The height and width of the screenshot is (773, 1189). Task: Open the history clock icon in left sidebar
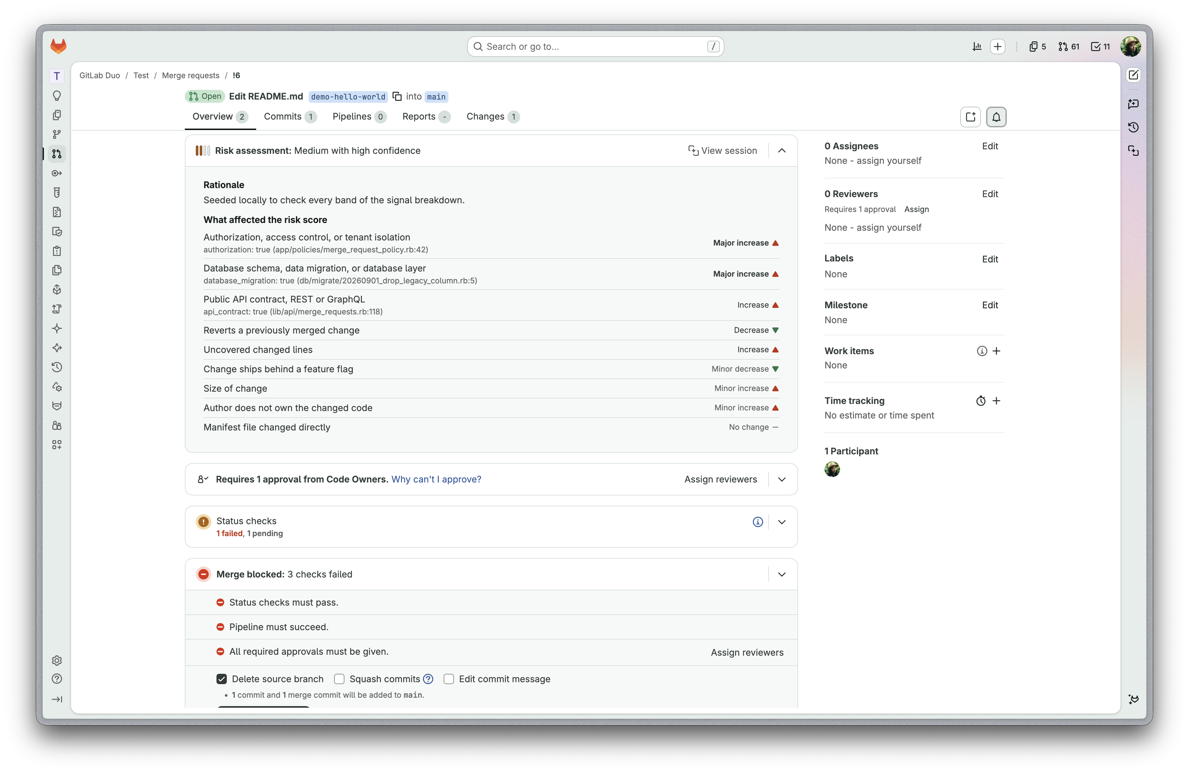click(57, 367)
